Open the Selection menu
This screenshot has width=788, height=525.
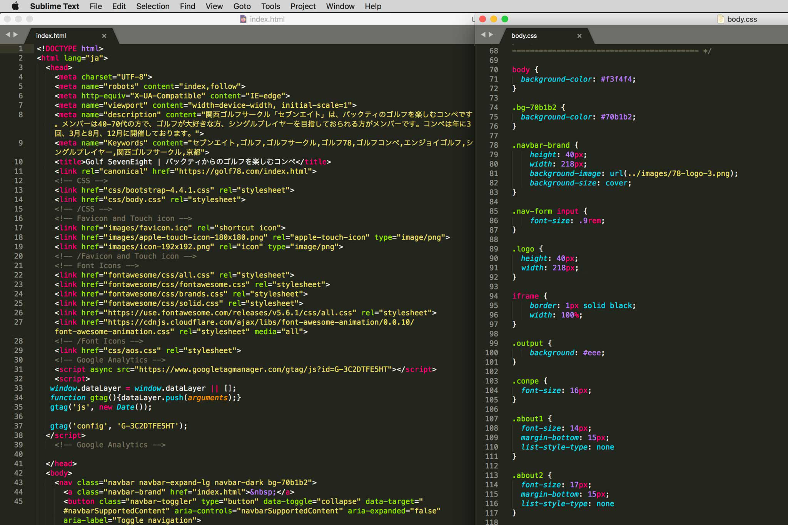(x=153, y=6)
